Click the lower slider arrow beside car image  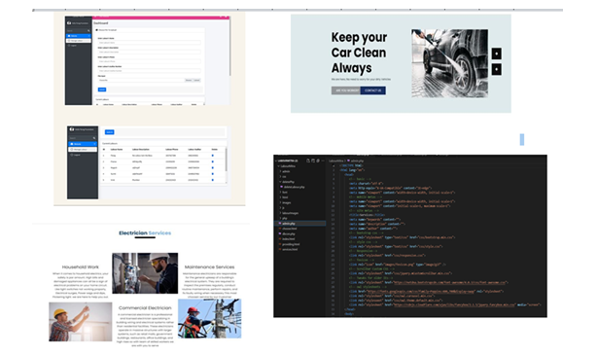pos(496,69)
